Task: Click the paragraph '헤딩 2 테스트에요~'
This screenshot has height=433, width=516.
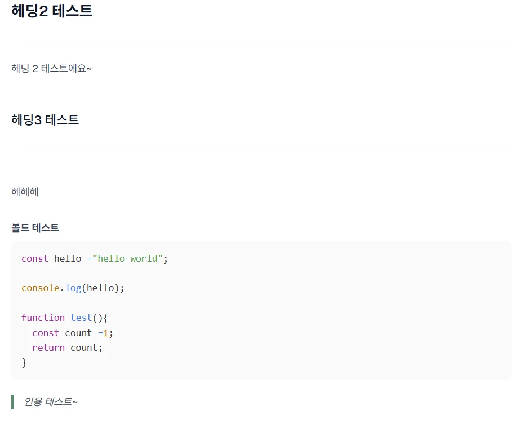Action: click(51, 68)
